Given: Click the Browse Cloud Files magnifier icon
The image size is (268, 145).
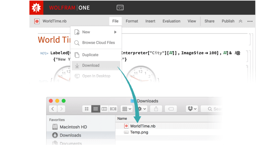Looking at the screenshot, I should [x=77, y=43].
